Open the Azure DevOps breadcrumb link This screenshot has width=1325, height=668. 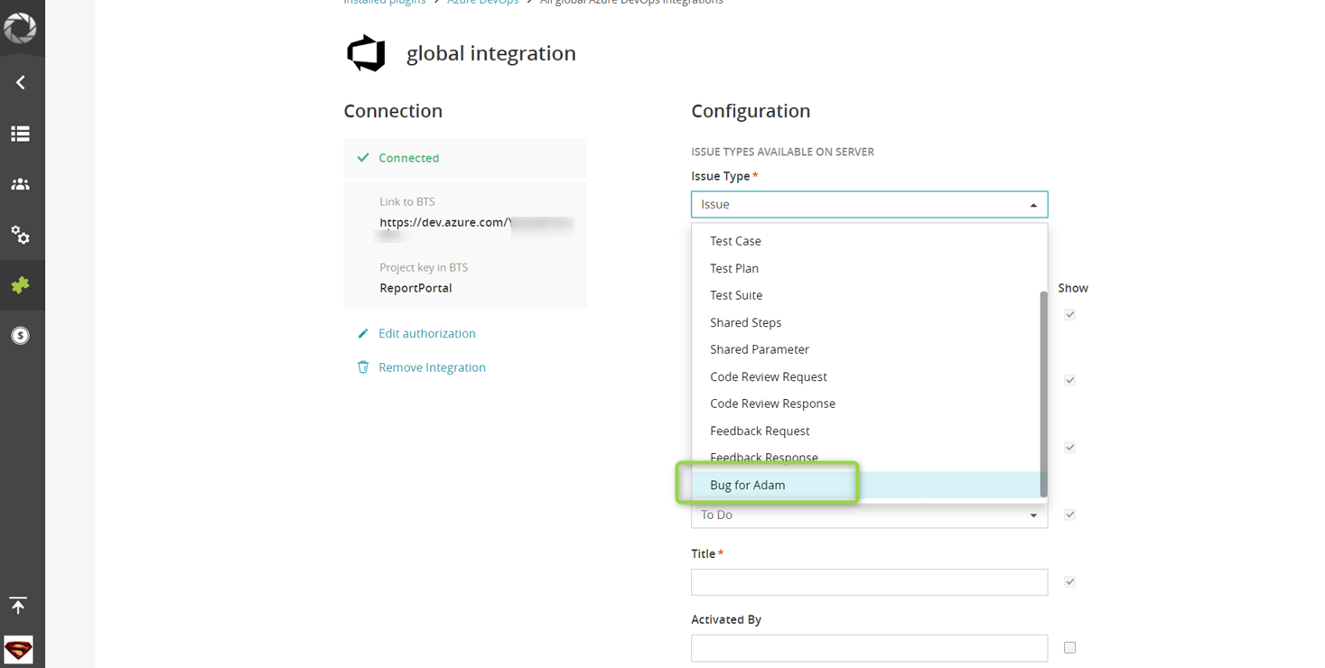click(x=482, y=3)
